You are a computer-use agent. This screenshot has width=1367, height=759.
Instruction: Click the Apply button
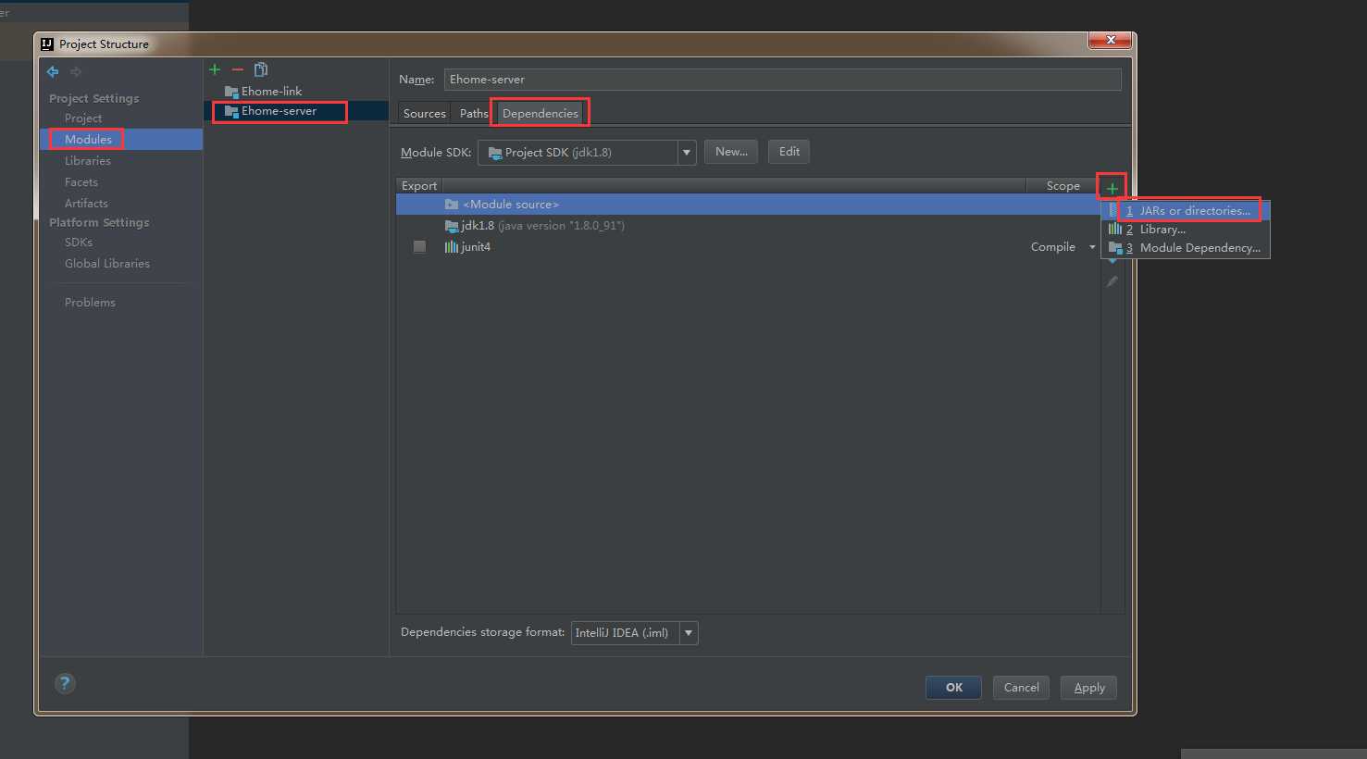1089,688
